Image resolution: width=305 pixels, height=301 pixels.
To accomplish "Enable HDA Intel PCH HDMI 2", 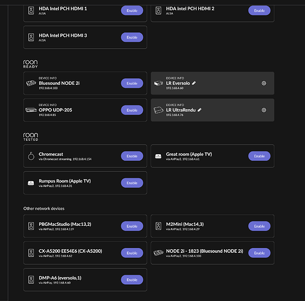I will [259, 10].
